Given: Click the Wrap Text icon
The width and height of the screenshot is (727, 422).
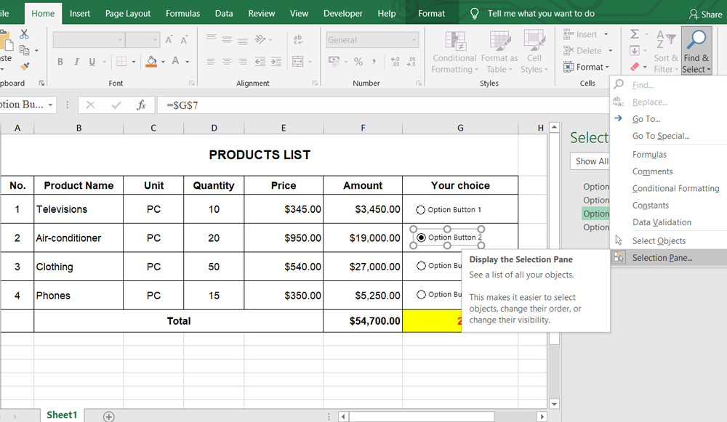Looking at the screenshot, I should tap(298, 40).
